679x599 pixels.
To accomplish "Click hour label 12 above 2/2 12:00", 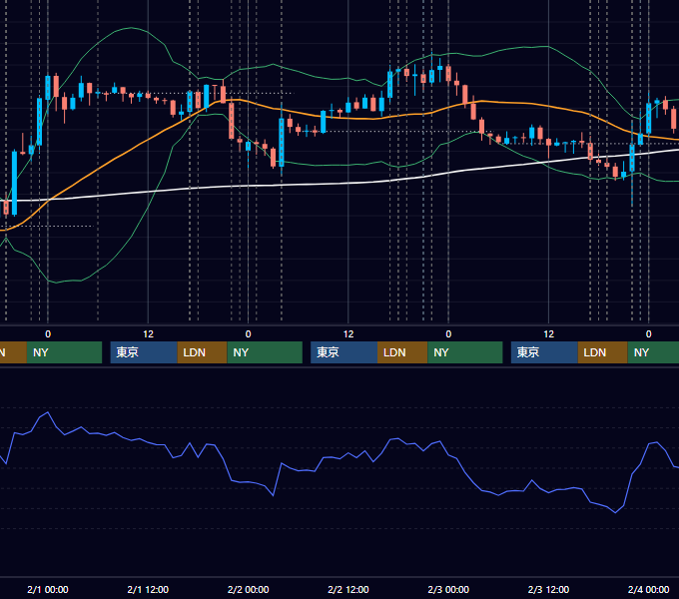I will tap(348, 334).
